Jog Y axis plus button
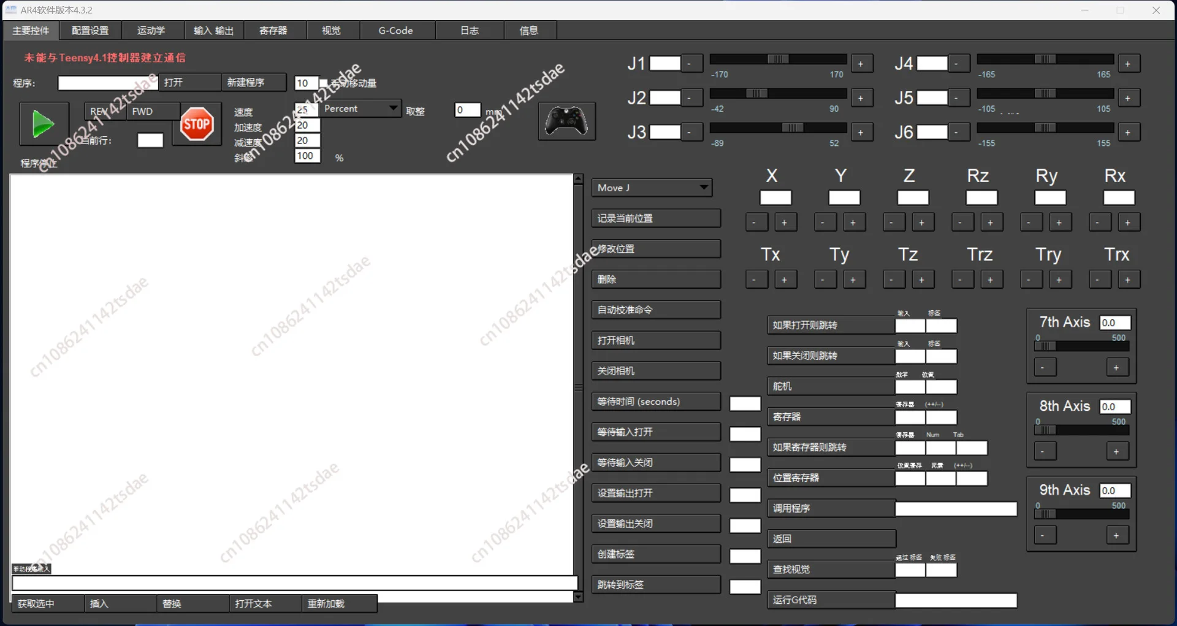Image resolution: width=1177 pixels, height=626 pixels. pyautogui.click(x=853, y=223)
